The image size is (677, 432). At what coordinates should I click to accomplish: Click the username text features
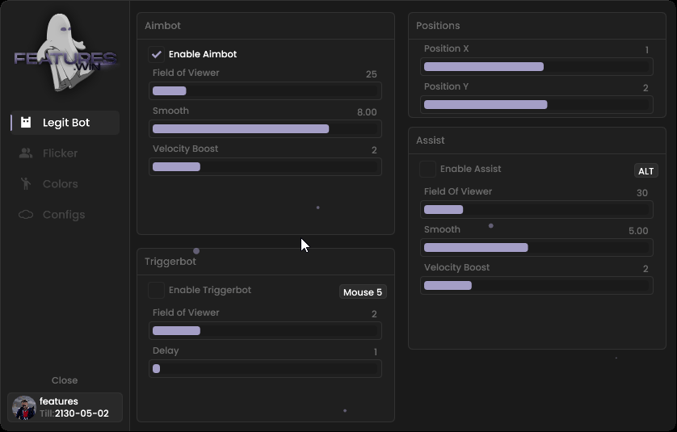click(x=59, y=401)
